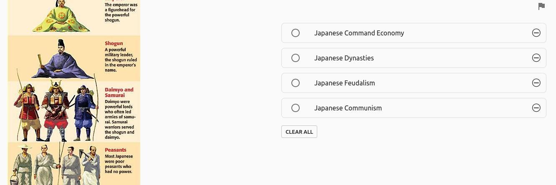
Task: Mark the Japanese Communism radio button
Action: 296,108
